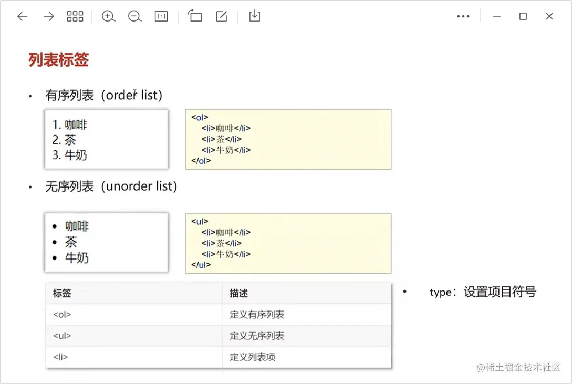Click the text 有序列表 (order list)
This screenshot has height=384, width=572.
pos(103,95)
